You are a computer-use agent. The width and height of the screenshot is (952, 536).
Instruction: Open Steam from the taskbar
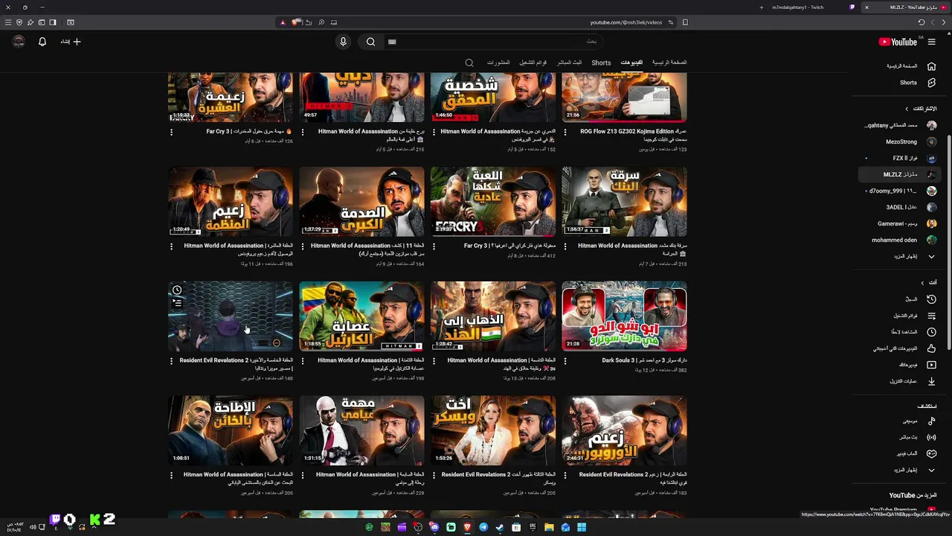coord(500,527)
